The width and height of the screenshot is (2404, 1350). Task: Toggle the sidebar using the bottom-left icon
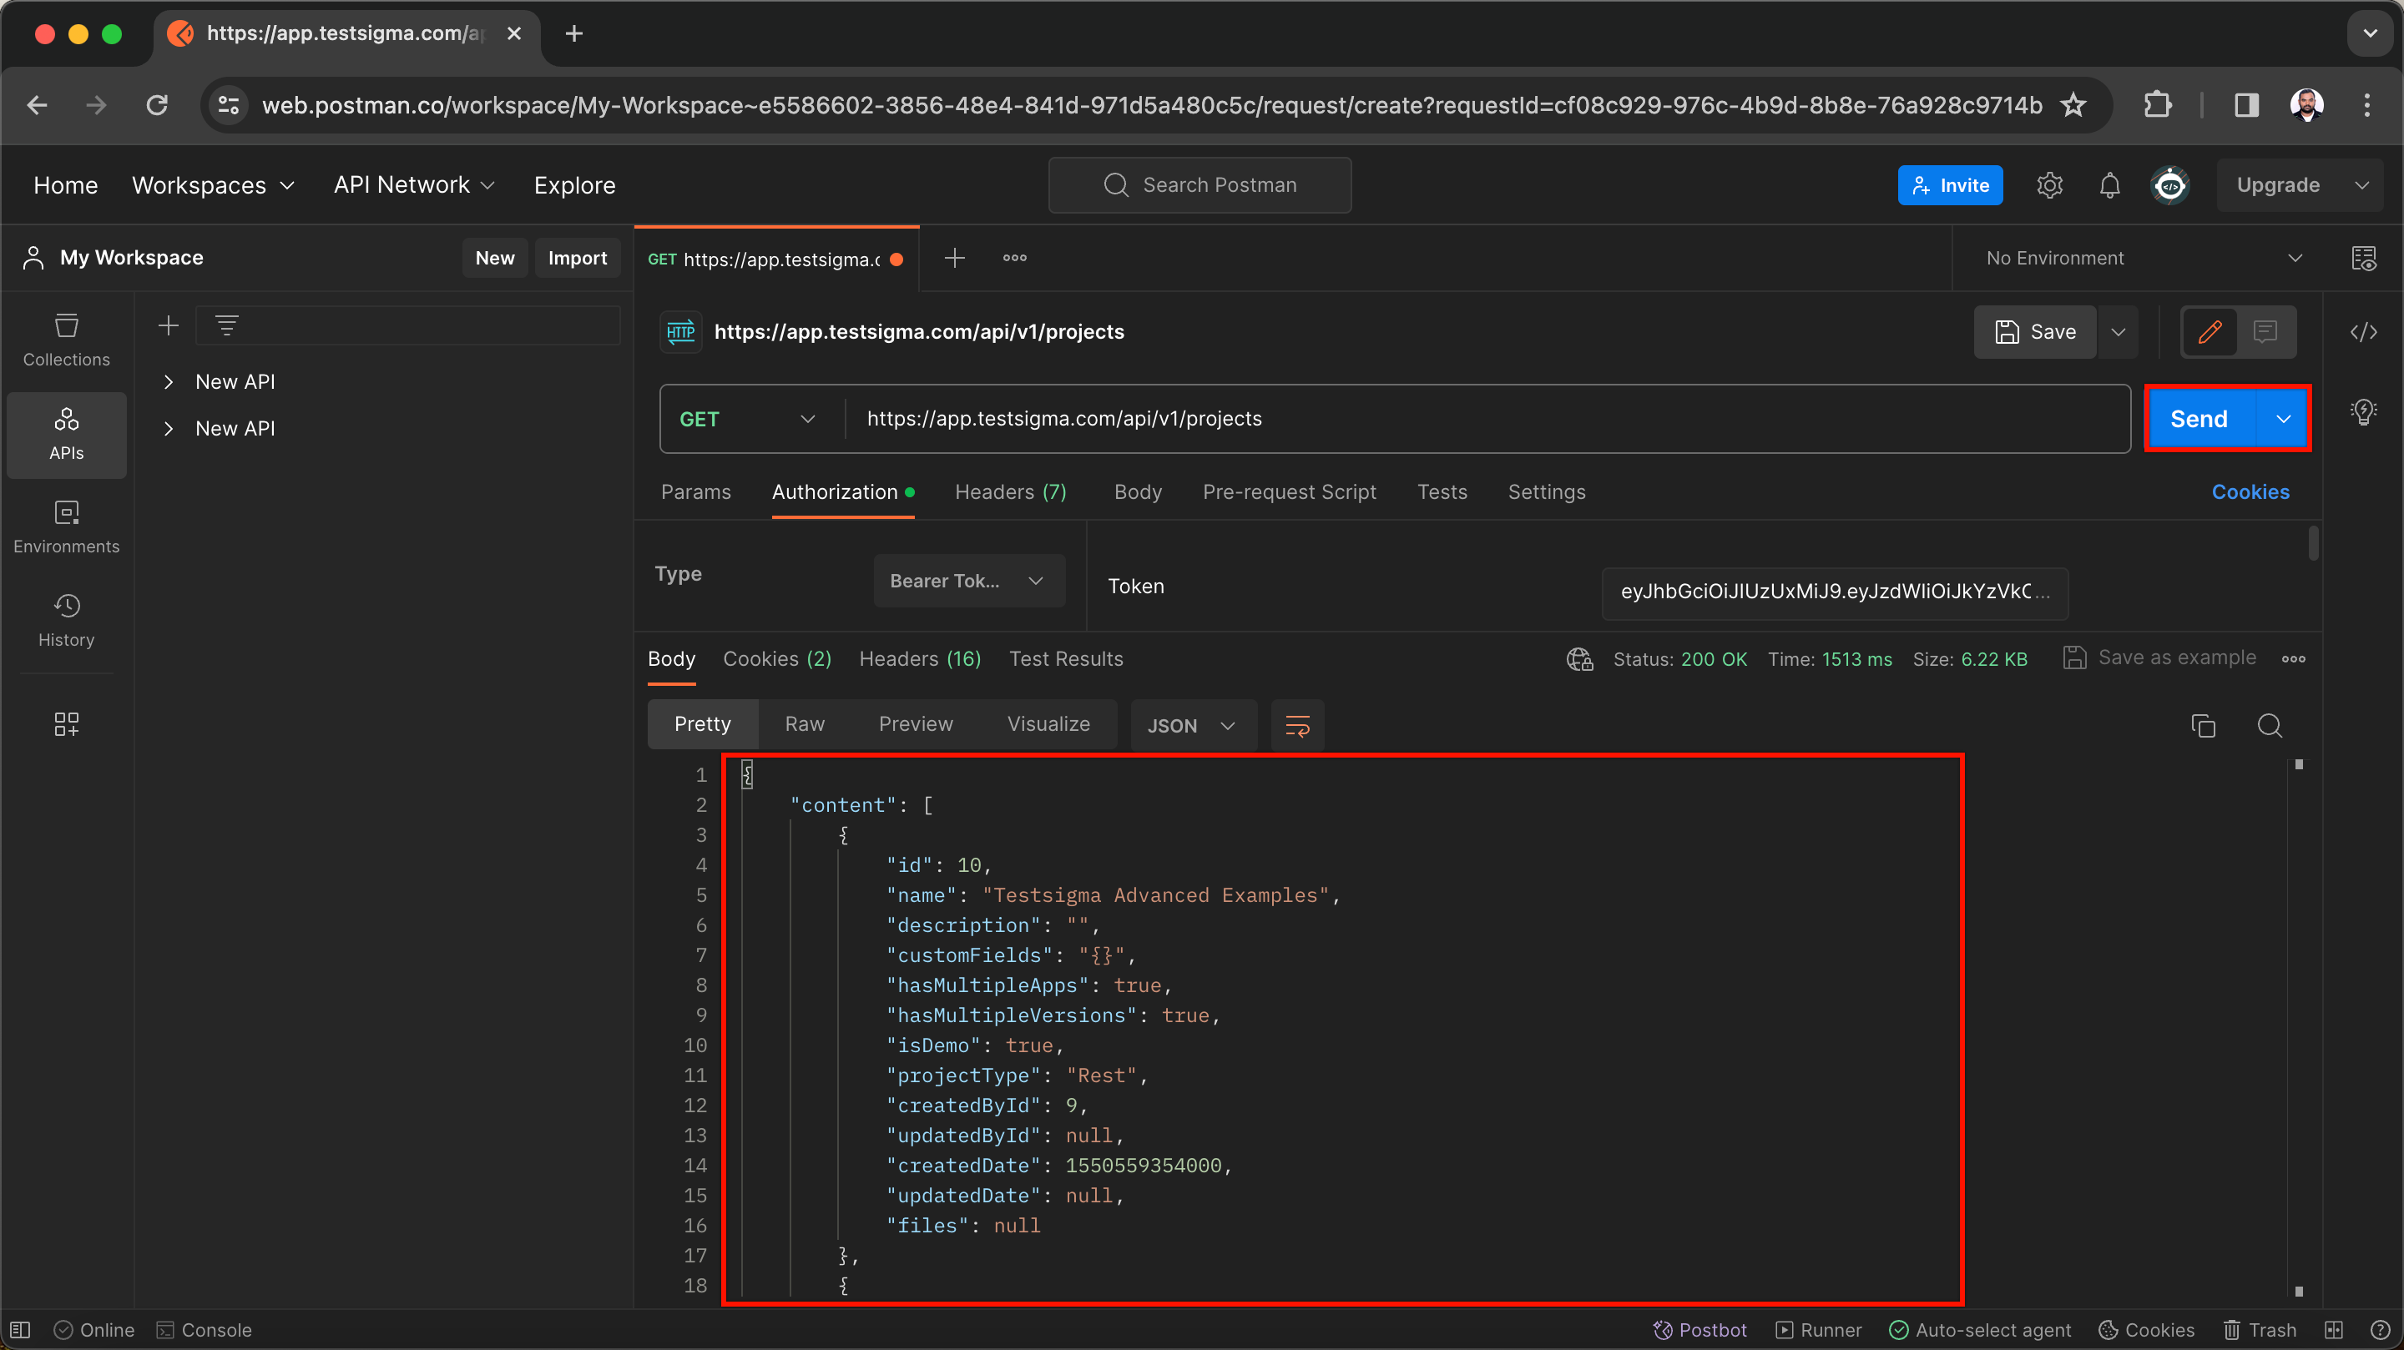(21, 1329)
